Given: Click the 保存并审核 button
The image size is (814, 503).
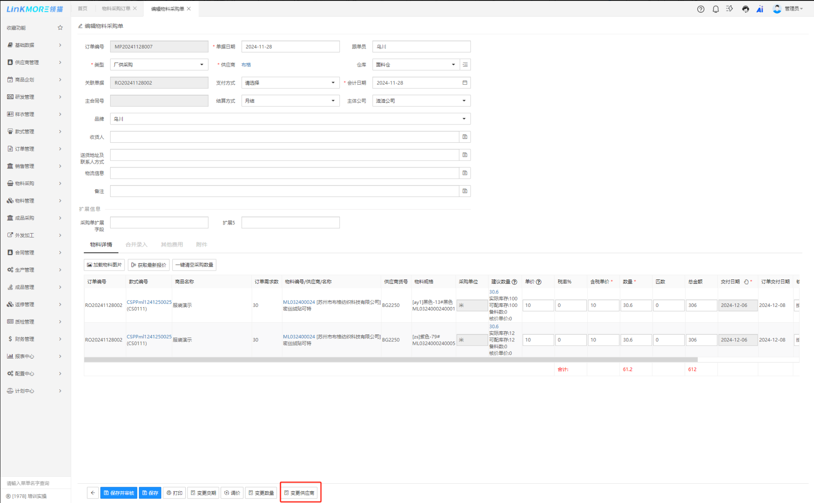Looking at the screenshot, I should point(119,493).
